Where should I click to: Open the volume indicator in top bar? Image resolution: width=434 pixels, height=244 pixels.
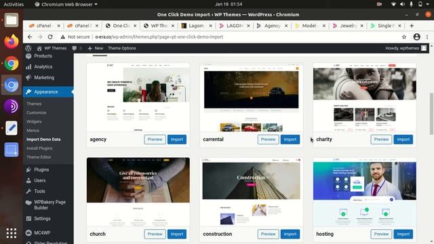click(402, 4)
